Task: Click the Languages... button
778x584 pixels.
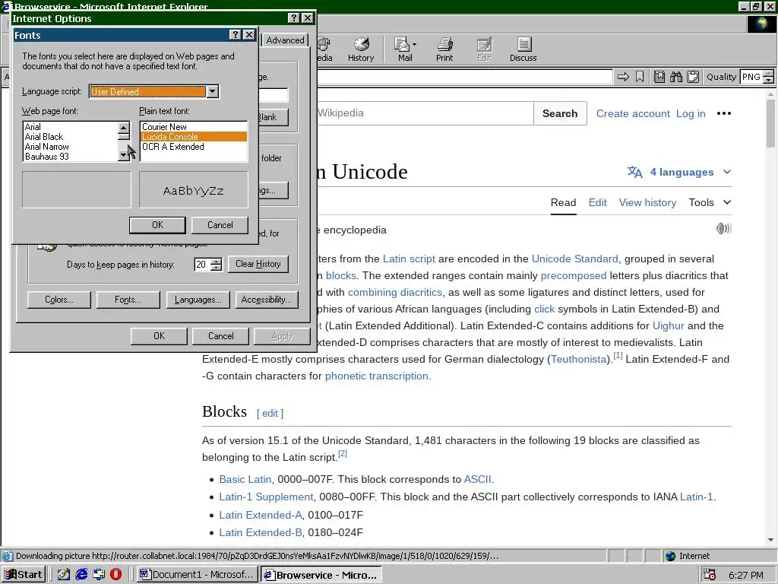Action: [x=198, y=300]
